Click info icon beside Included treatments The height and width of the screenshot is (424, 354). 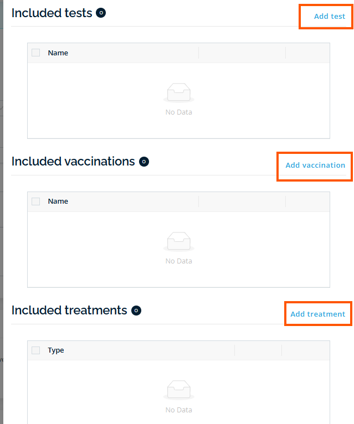(136, 311)
